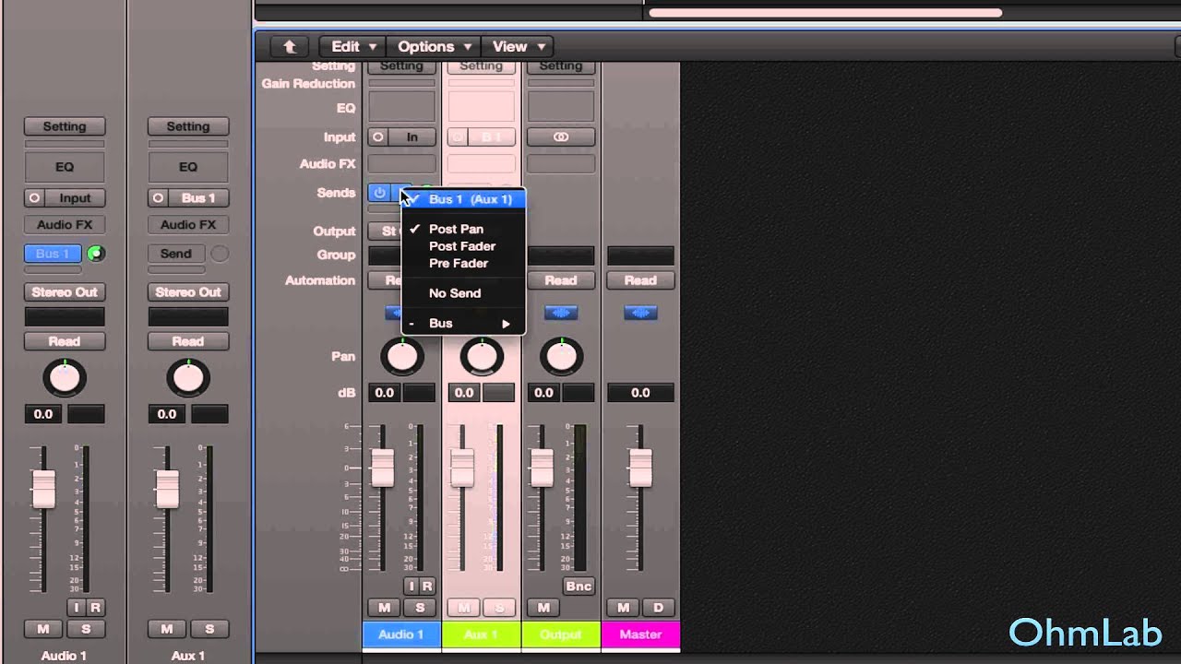Click the Output strip volume fader

pos(543,468)
